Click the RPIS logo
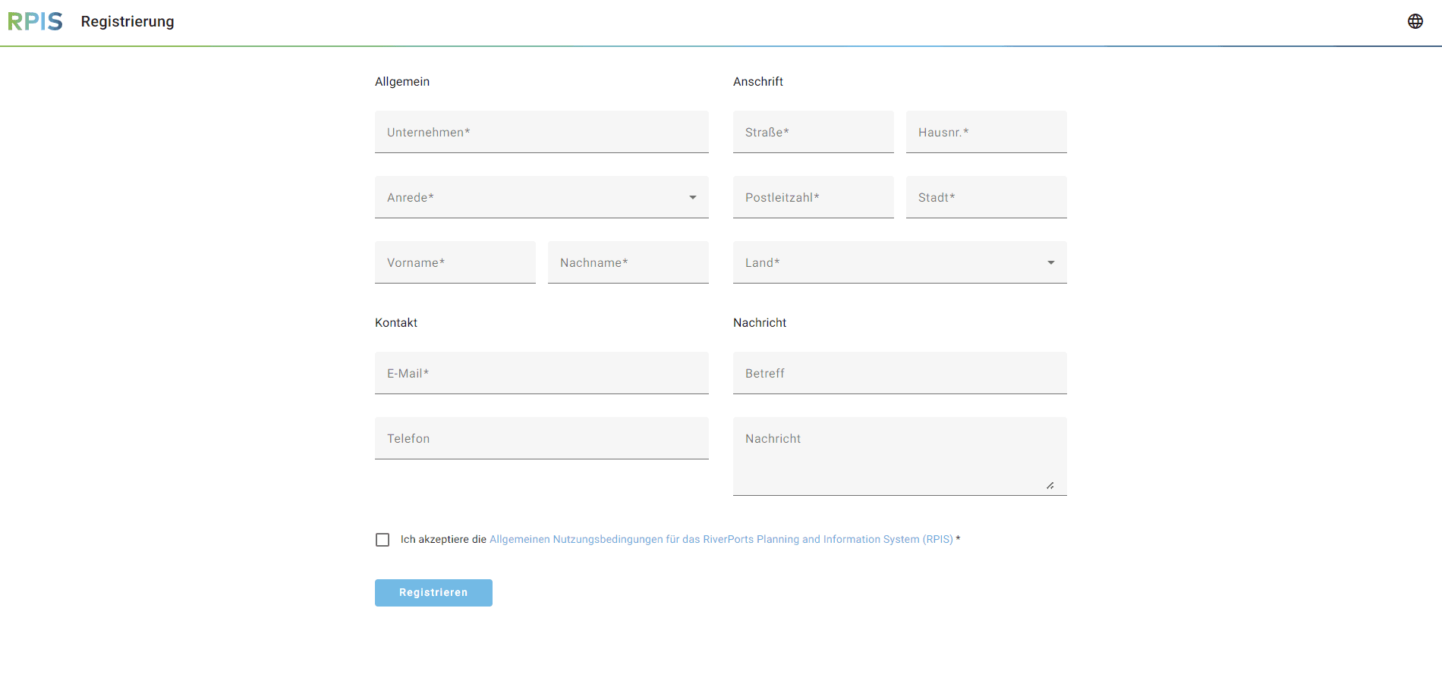This screenshot has width=1442, height=674. [35, 21]
